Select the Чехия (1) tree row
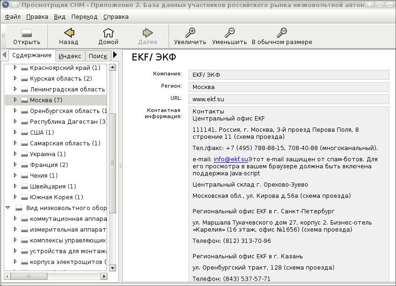 click(55, 176)
